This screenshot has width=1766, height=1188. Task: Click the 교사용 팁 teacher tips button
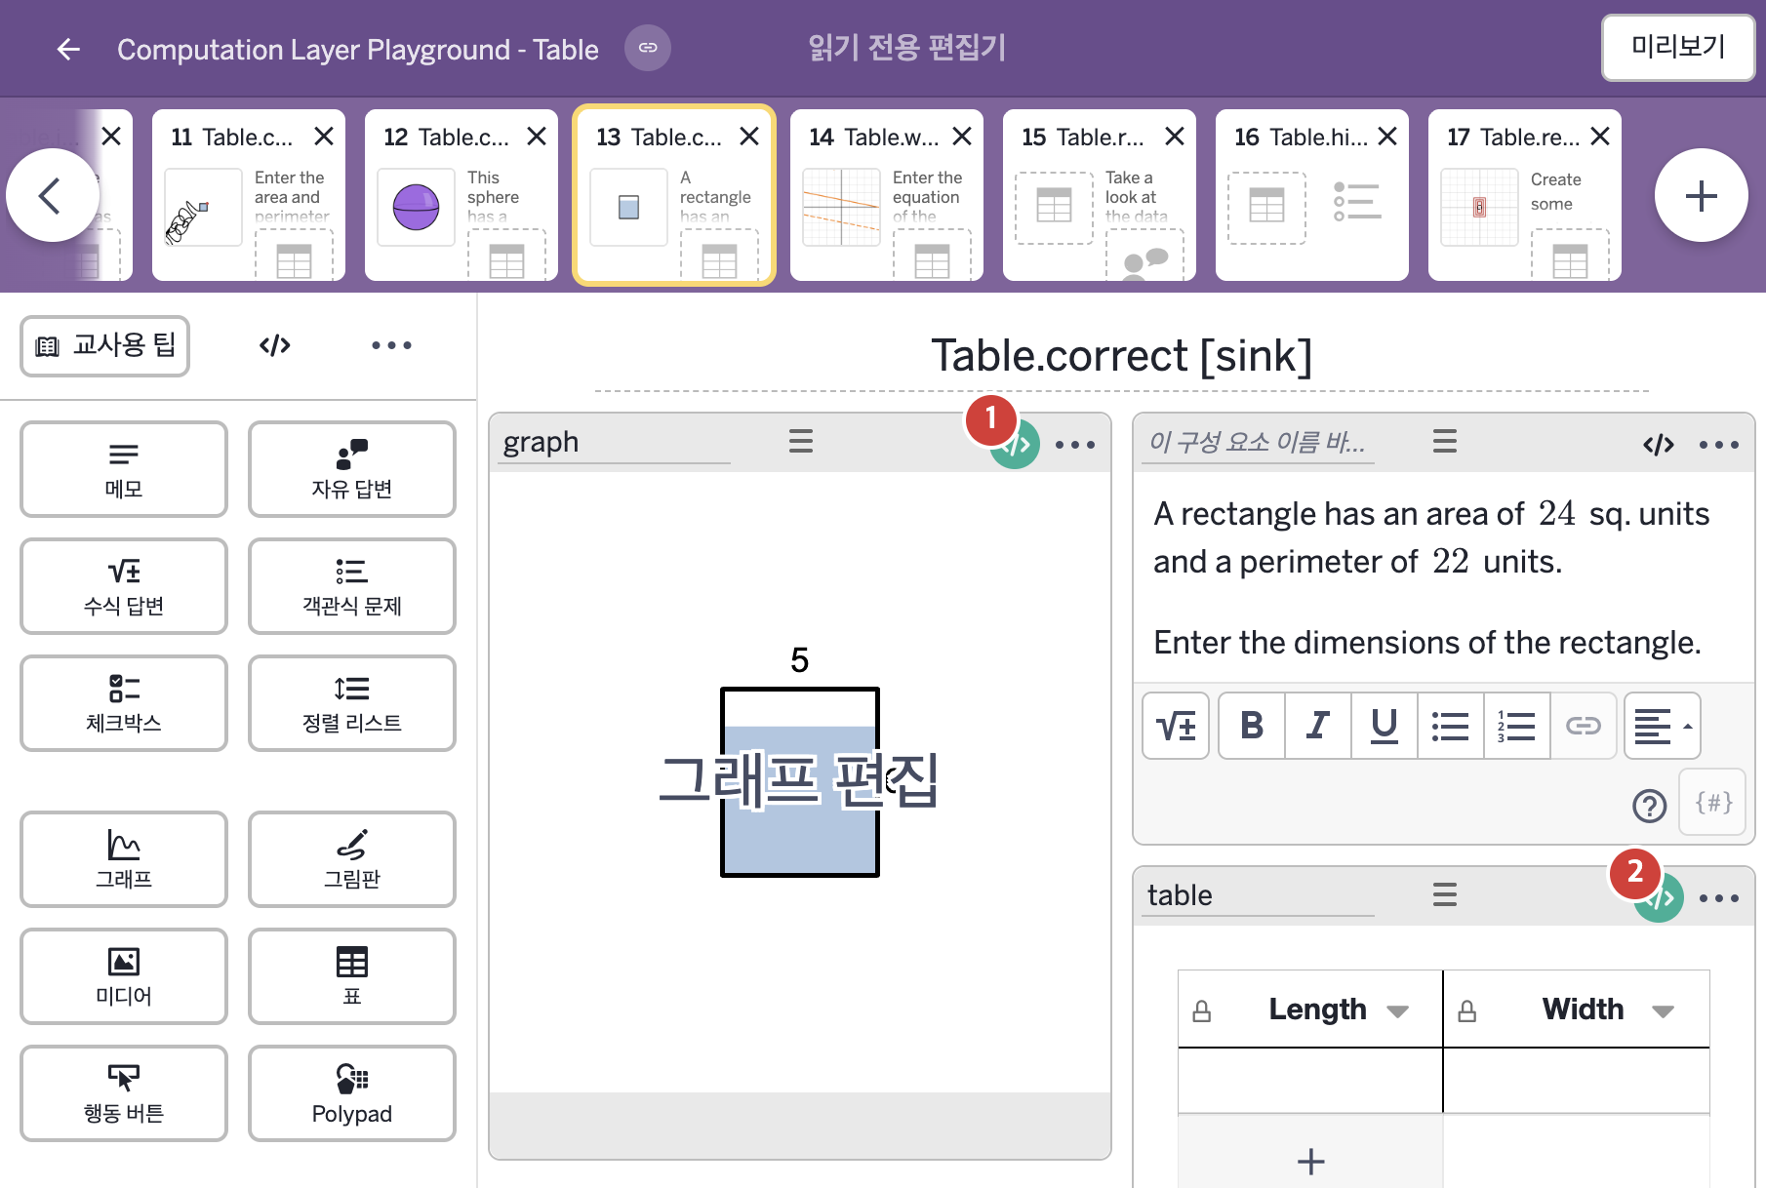(x=105, y=345)
